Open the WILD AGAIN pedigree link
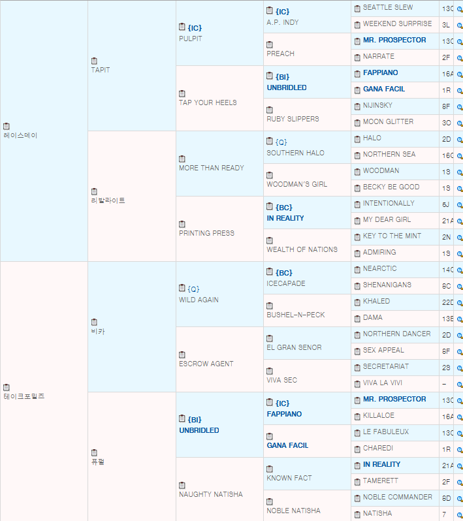 click(x=199, y=300)
